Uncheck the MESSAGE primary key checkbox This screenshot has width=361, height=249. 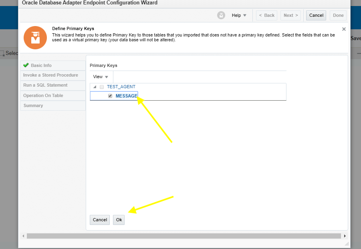[110, 95]
